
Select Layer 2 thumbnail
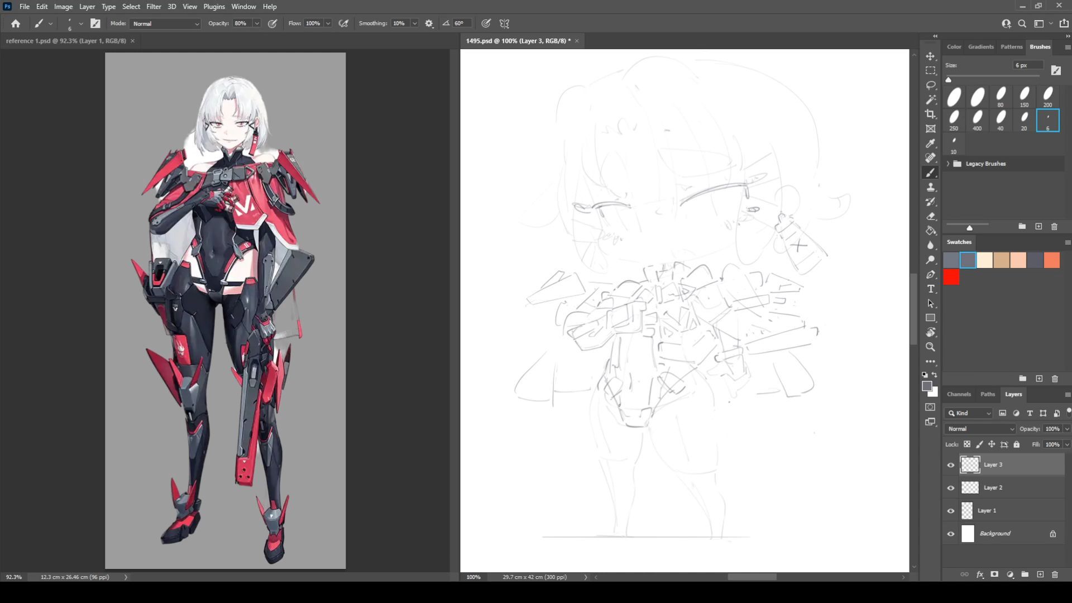pos(970,488)
